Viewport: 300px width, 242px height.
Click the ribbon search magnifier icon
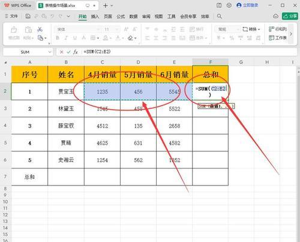coord(220,16)
